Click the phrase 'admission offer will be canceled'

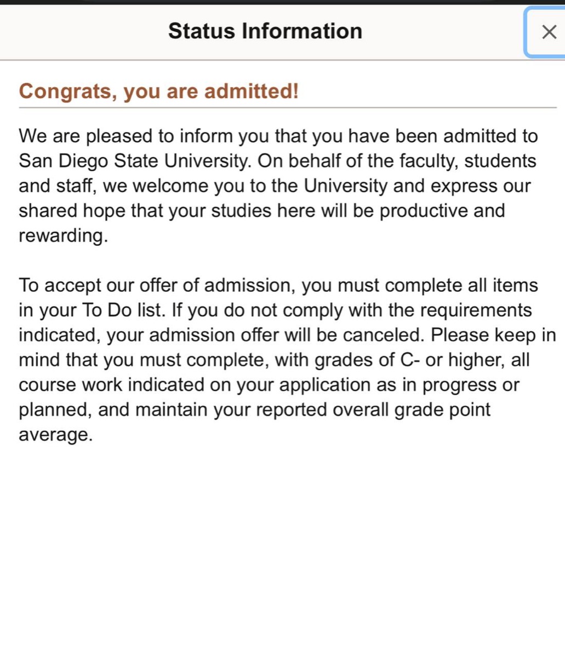click(288, 336)
